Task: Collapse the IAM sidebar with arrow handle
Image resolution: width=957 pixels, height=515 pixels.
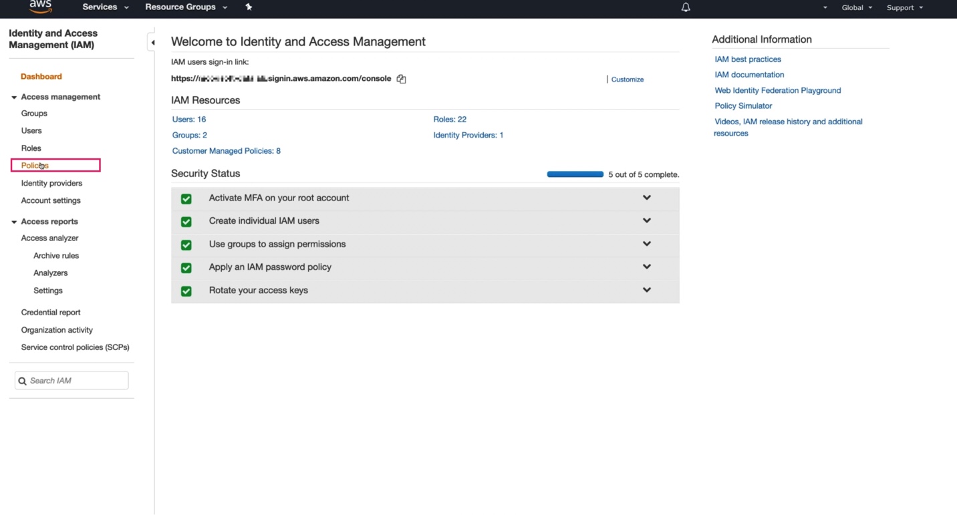Action: [152, 43]
